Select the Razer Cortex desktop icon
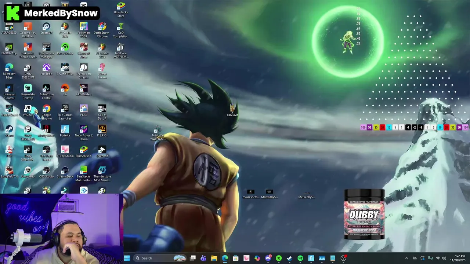This screenshot has height=264, width=470. tap(65, 49)
